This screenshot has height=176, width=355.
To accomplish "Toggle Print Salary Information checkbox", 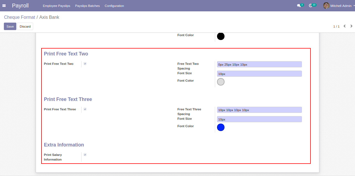I will (x=85, y=155).
